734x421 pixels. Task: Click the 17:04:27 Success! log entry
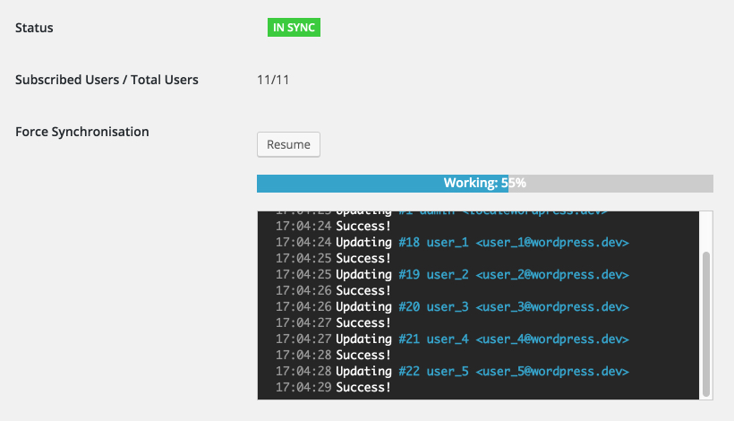point(333,323)
